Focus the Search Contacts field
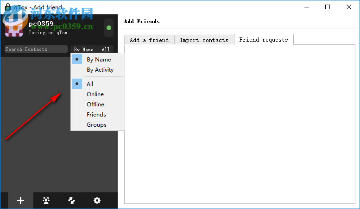The image size is (360, 209). (36, 49)
